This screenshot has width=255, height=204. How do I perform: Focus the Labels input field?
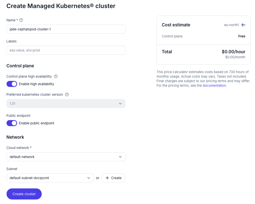66,50
